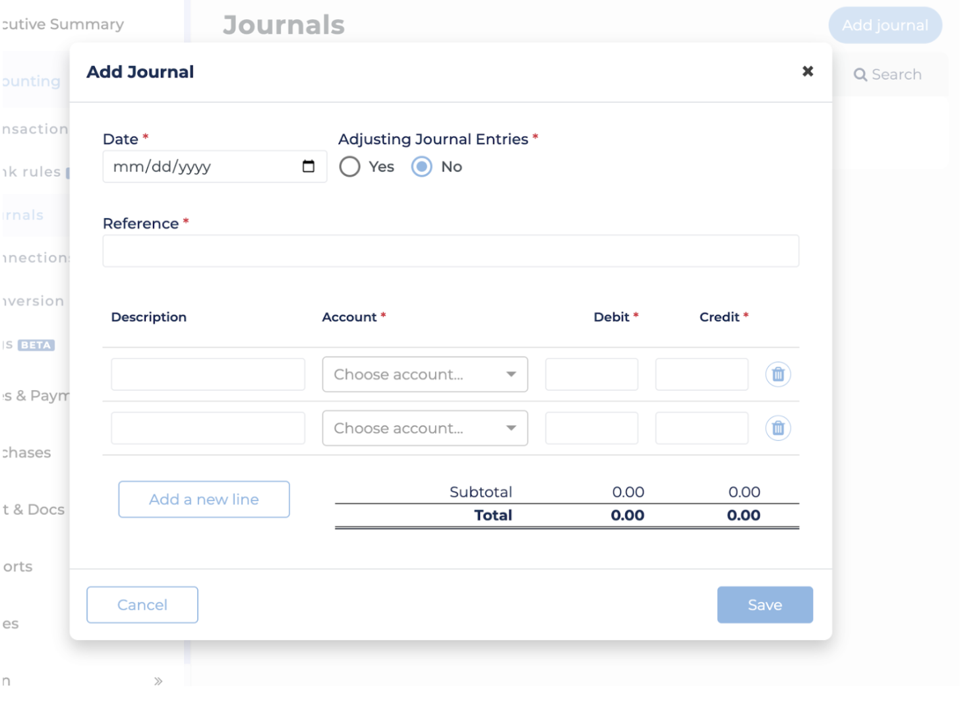Viewport: 960px width, 704px height.
Task: Expand sidebar with double chevron icon
Action: click(x=158, y=681)
